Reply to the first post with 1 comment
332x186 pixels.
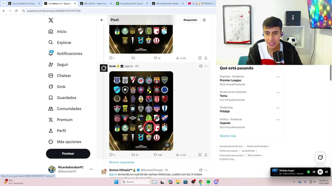coord(112,58)
